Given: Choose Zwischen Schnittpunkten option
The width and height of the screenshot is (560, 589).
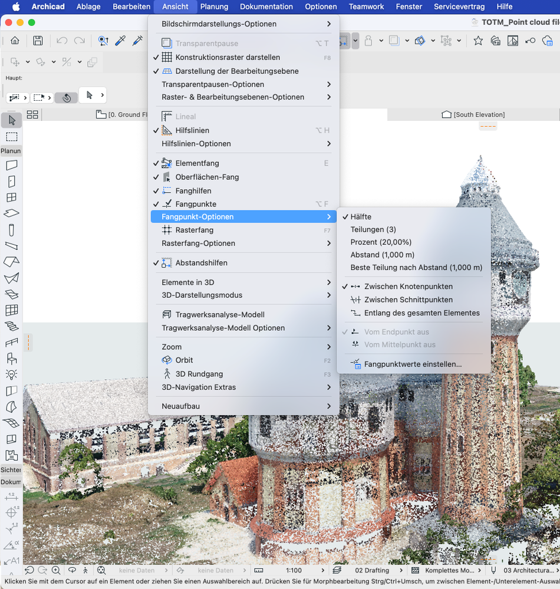Looking at the screenshot, I should point(414,300).
